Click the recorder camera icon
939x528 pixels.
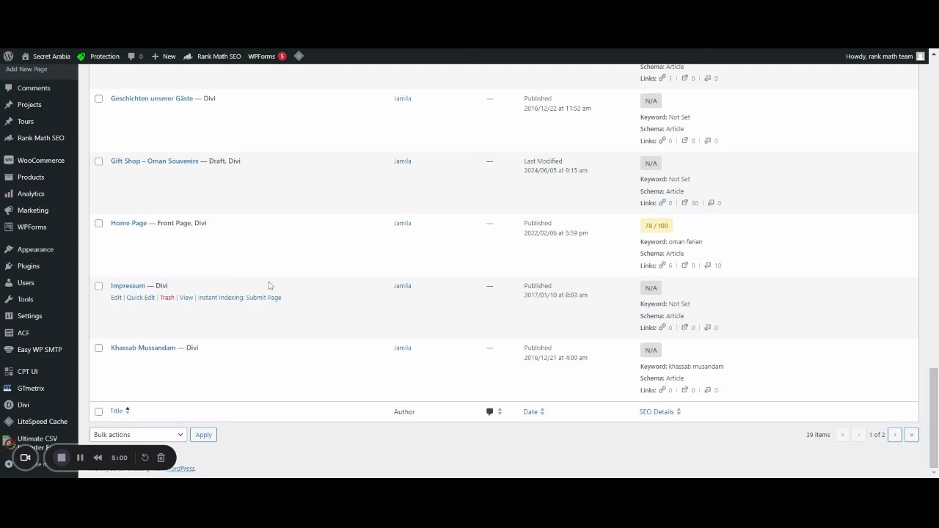[x=25, y=458]
